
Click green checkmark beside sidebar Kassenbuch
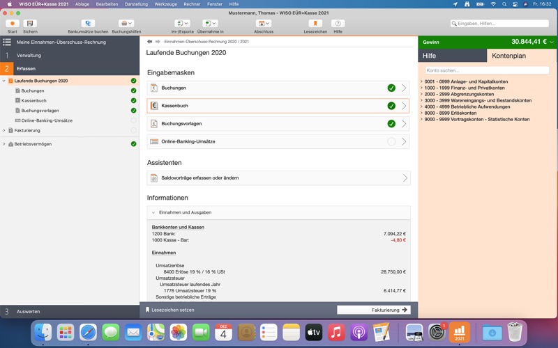pos(133,101)
